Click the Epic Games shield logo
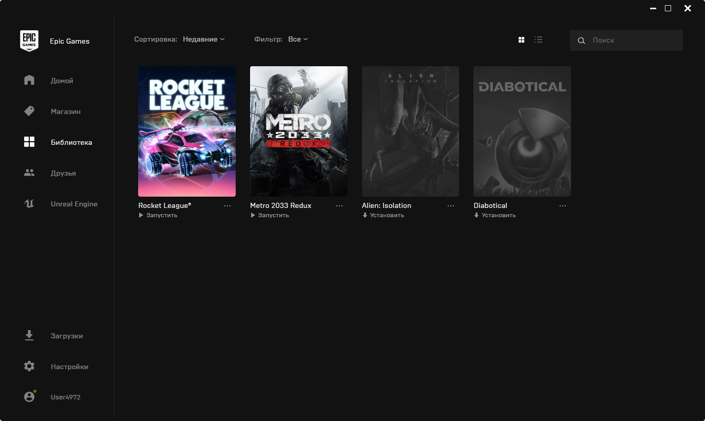 [29, 41]
